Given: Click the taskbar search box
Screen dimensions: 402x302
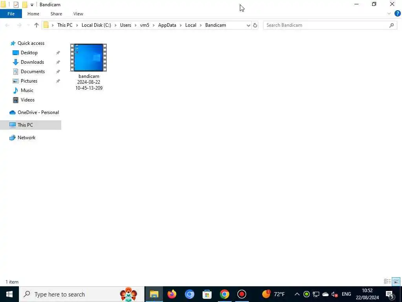Looking at the screenshot, I should tap(82, 294).
